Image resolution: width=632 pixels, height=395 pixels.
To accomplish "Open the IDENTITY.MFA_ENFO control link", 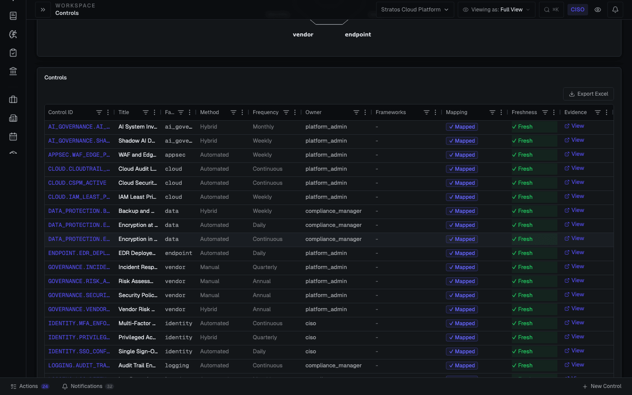I will click(x=79, y=323).
